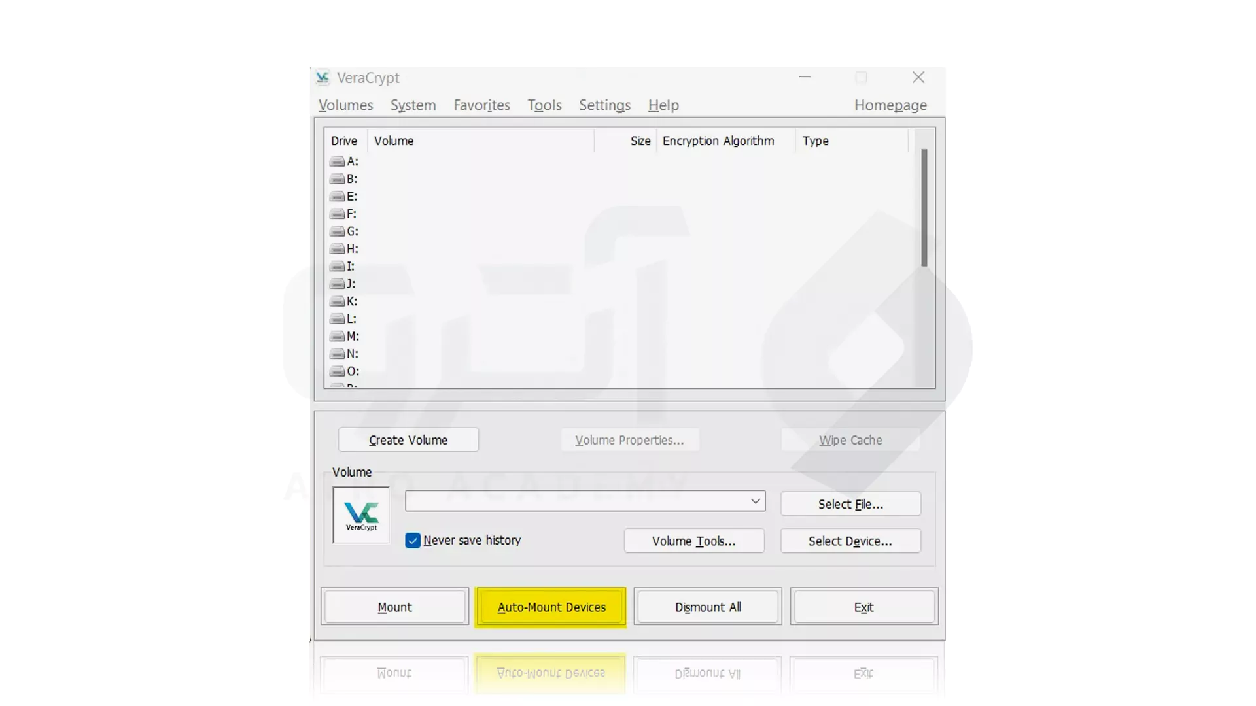Screen dimensions: 1256x706
Task: Select drive G: icon in the list
Action: [x=337, y=231]
